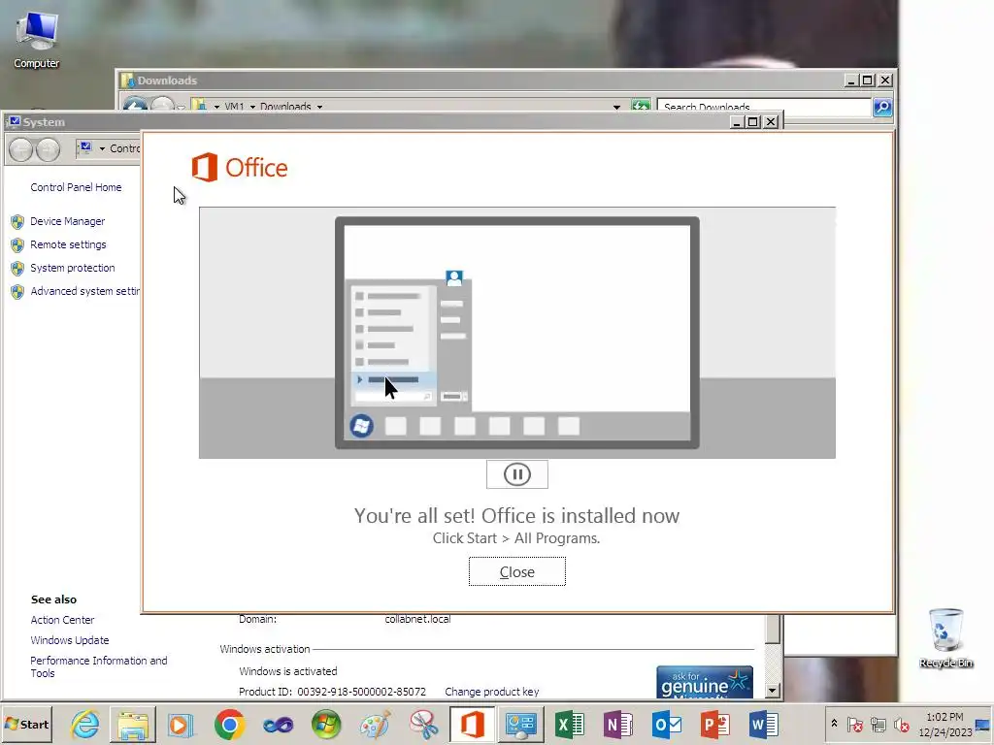
Task: Open Control Panel Home link
Action: [x=76, y=187]
